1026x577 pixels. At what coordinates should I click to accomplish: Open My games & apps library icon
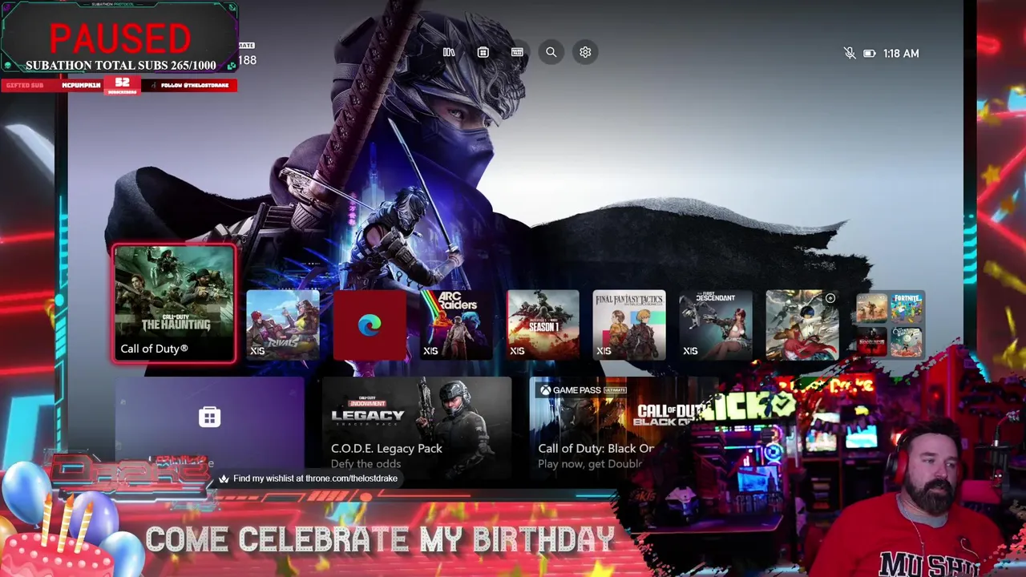pos(449,52)
